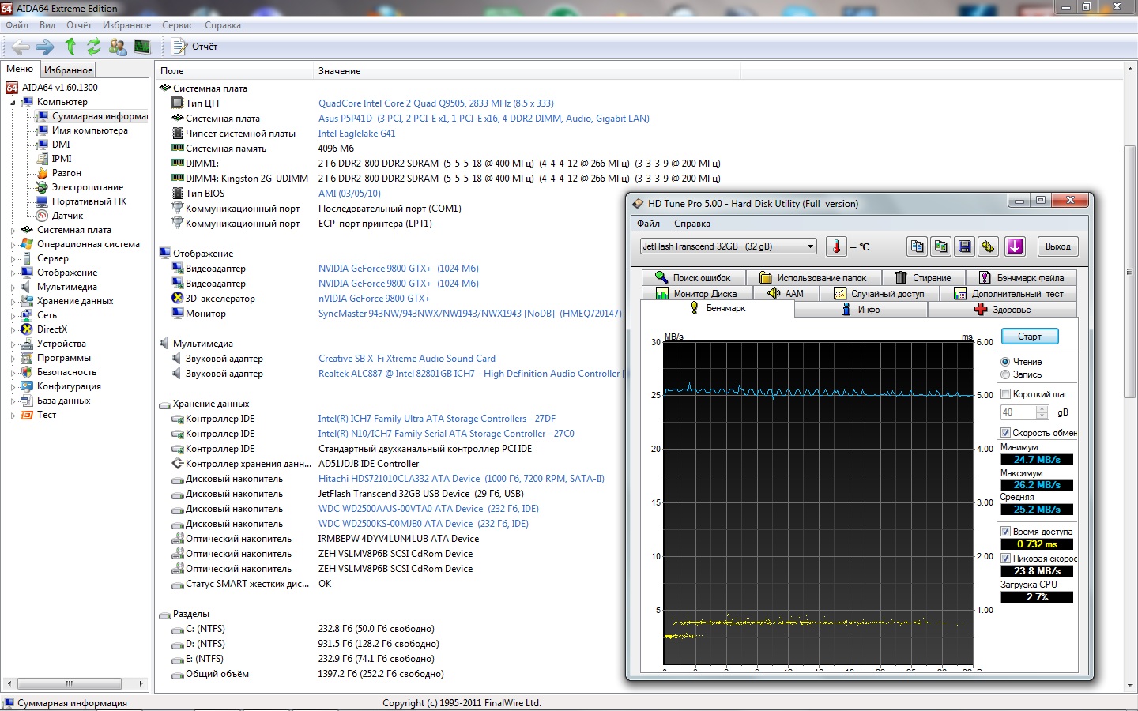Click the DirectX icon in the tree
The width and height of the screenshot is (1138, 711).
click(x=27, y=329)
